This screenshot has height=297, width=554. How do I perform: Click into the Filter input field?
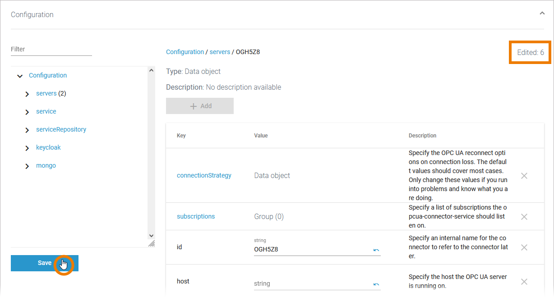51,50
